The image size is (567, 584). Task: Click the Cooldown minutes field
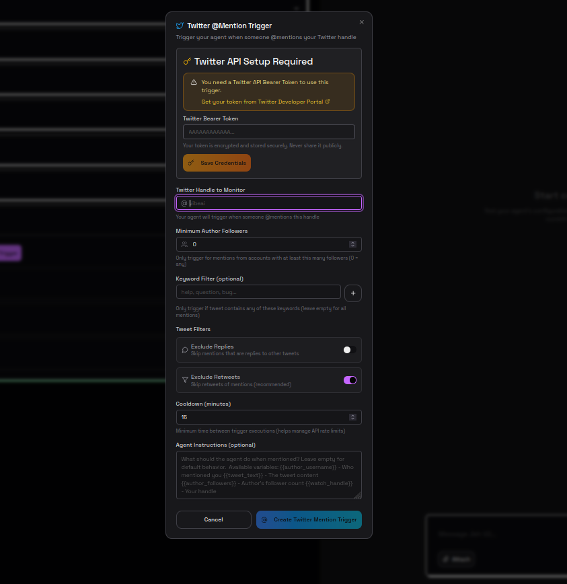[269, 417]
